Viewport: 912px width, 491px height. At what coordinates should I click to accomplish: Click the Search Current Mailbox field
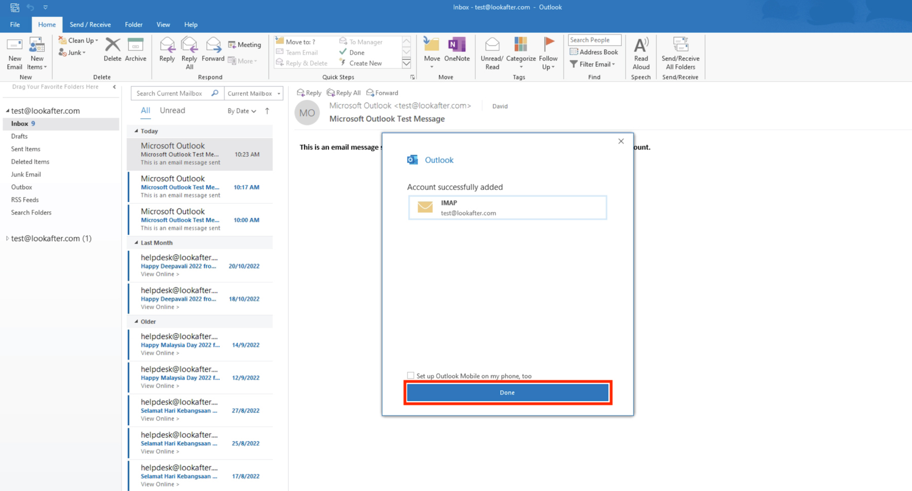[x=171, y=93]
